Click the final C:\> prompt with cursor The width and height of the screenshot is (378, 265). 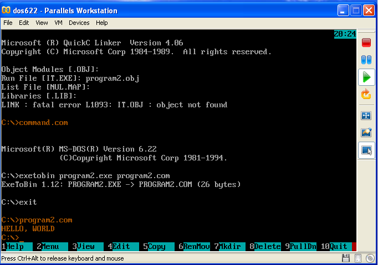click(13, 237)
